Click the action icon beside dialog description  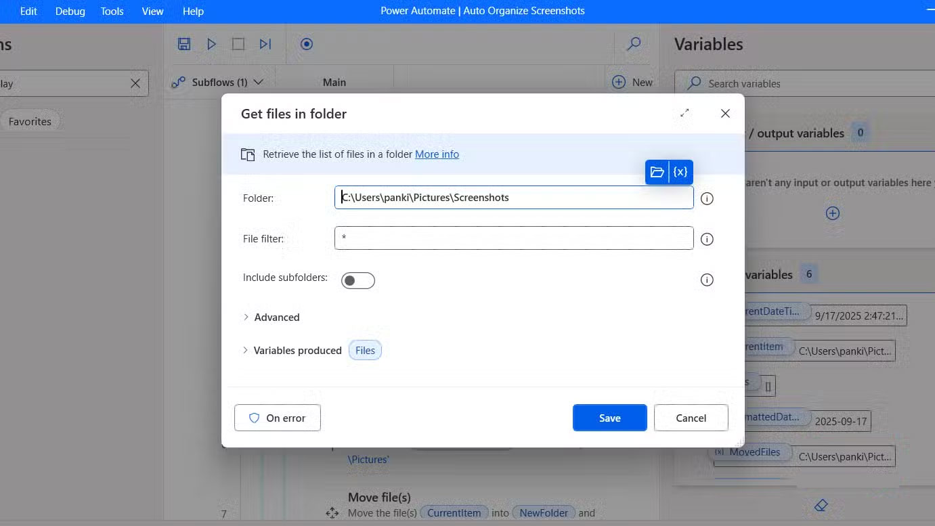pyautogui.click(x=248, y=154)
